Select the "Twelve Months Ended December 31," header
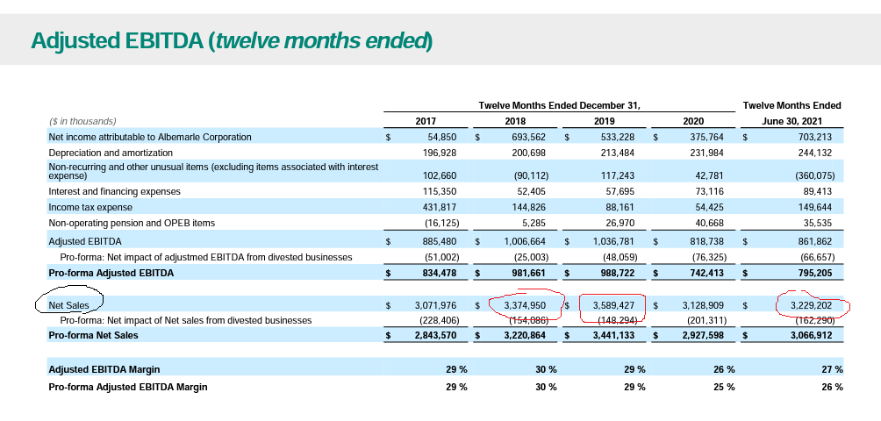The width and height of the screenshot is (881, 421). [559, 105]
